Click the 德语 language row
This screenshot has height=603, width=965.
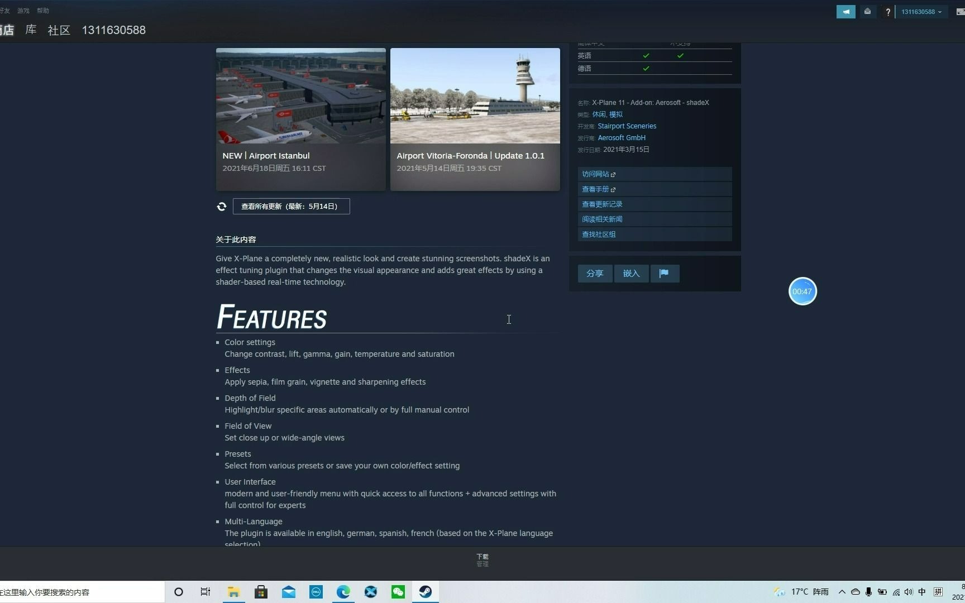pos(655,69)
